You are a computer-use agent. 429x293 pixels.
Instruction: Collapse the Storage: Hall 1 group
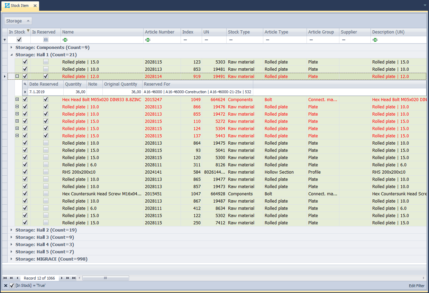tap(11, 55)
